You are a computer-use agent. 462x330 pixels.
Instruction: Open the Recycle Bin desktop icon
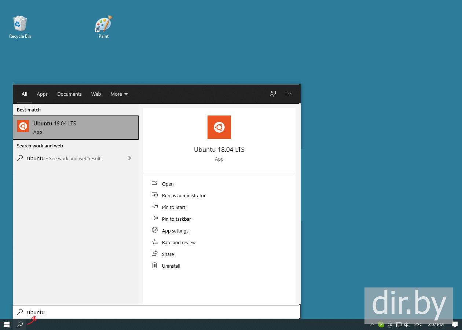pyautogui.click(x=20, y=27)
